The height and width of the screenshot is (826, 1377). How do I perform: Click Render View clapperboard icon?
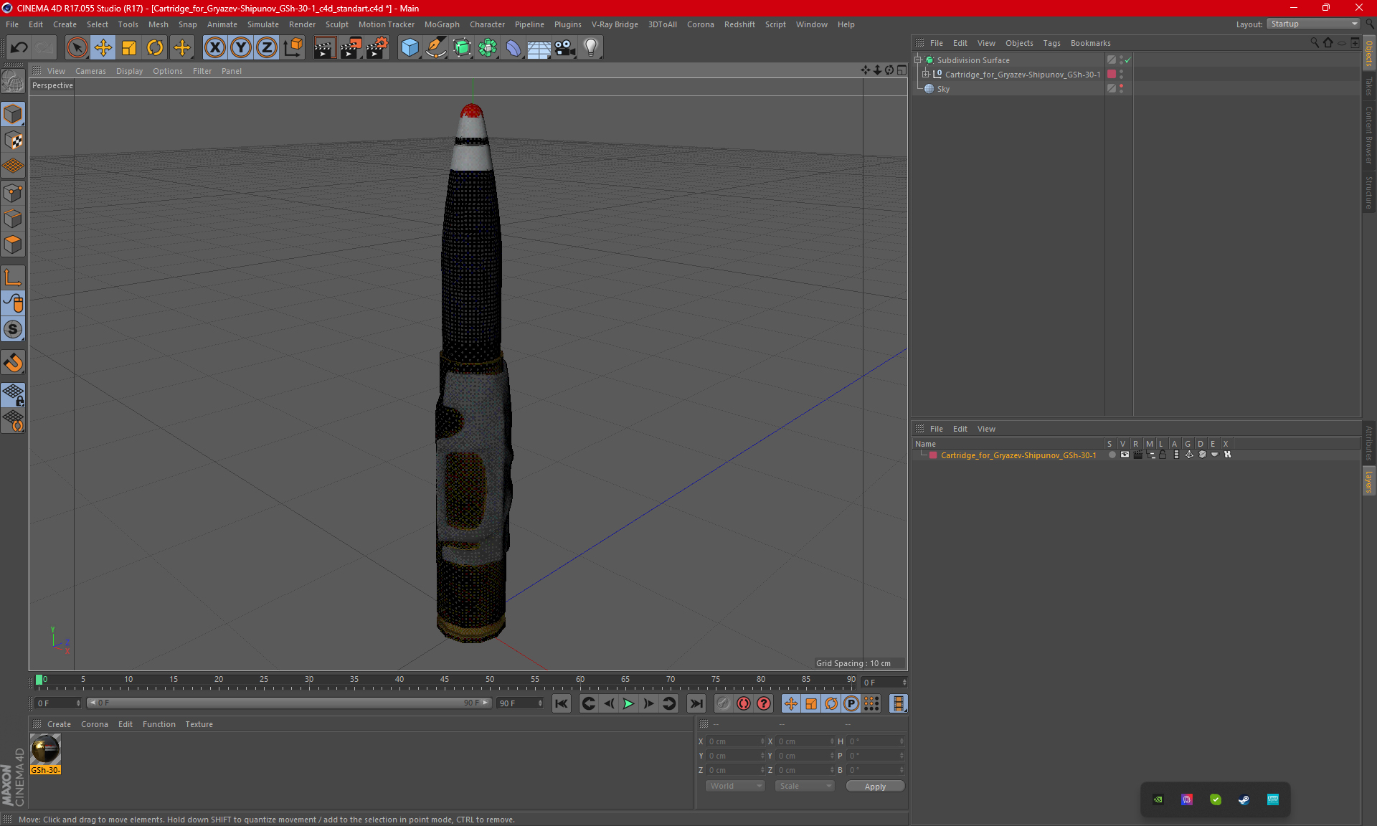tap(324, 47)
